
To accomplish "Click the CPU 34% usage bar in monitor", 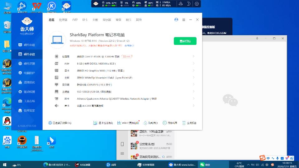I will click(108, 6).
